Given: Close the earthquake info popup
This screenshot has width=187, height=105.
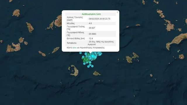Looking at the screenshot, I should click(x=117, y=12).
